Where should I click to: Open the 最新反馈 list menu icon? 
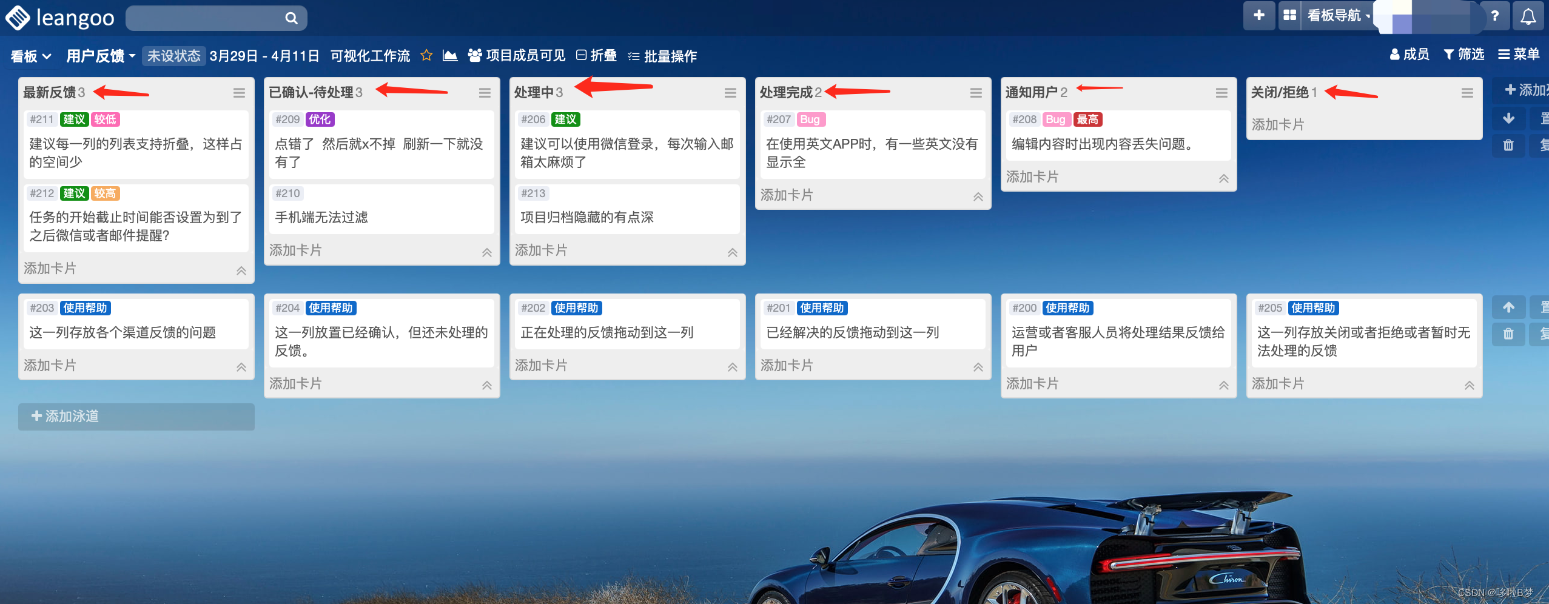(239, 93)
